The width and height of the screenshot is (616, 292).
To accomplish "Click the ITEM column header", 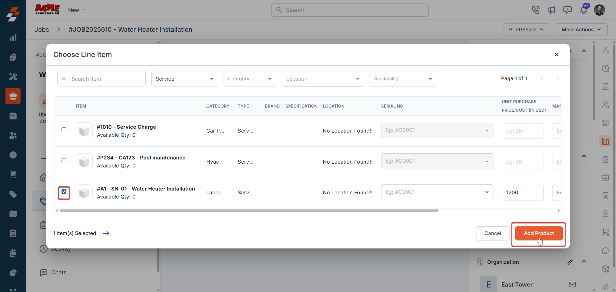I will tap(81, 106).
